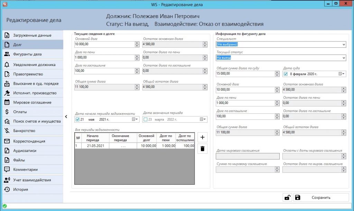The image size is (354, 211).
Task: Adjust right-panel Долг по пени spinner
Action: pos(277,103)
